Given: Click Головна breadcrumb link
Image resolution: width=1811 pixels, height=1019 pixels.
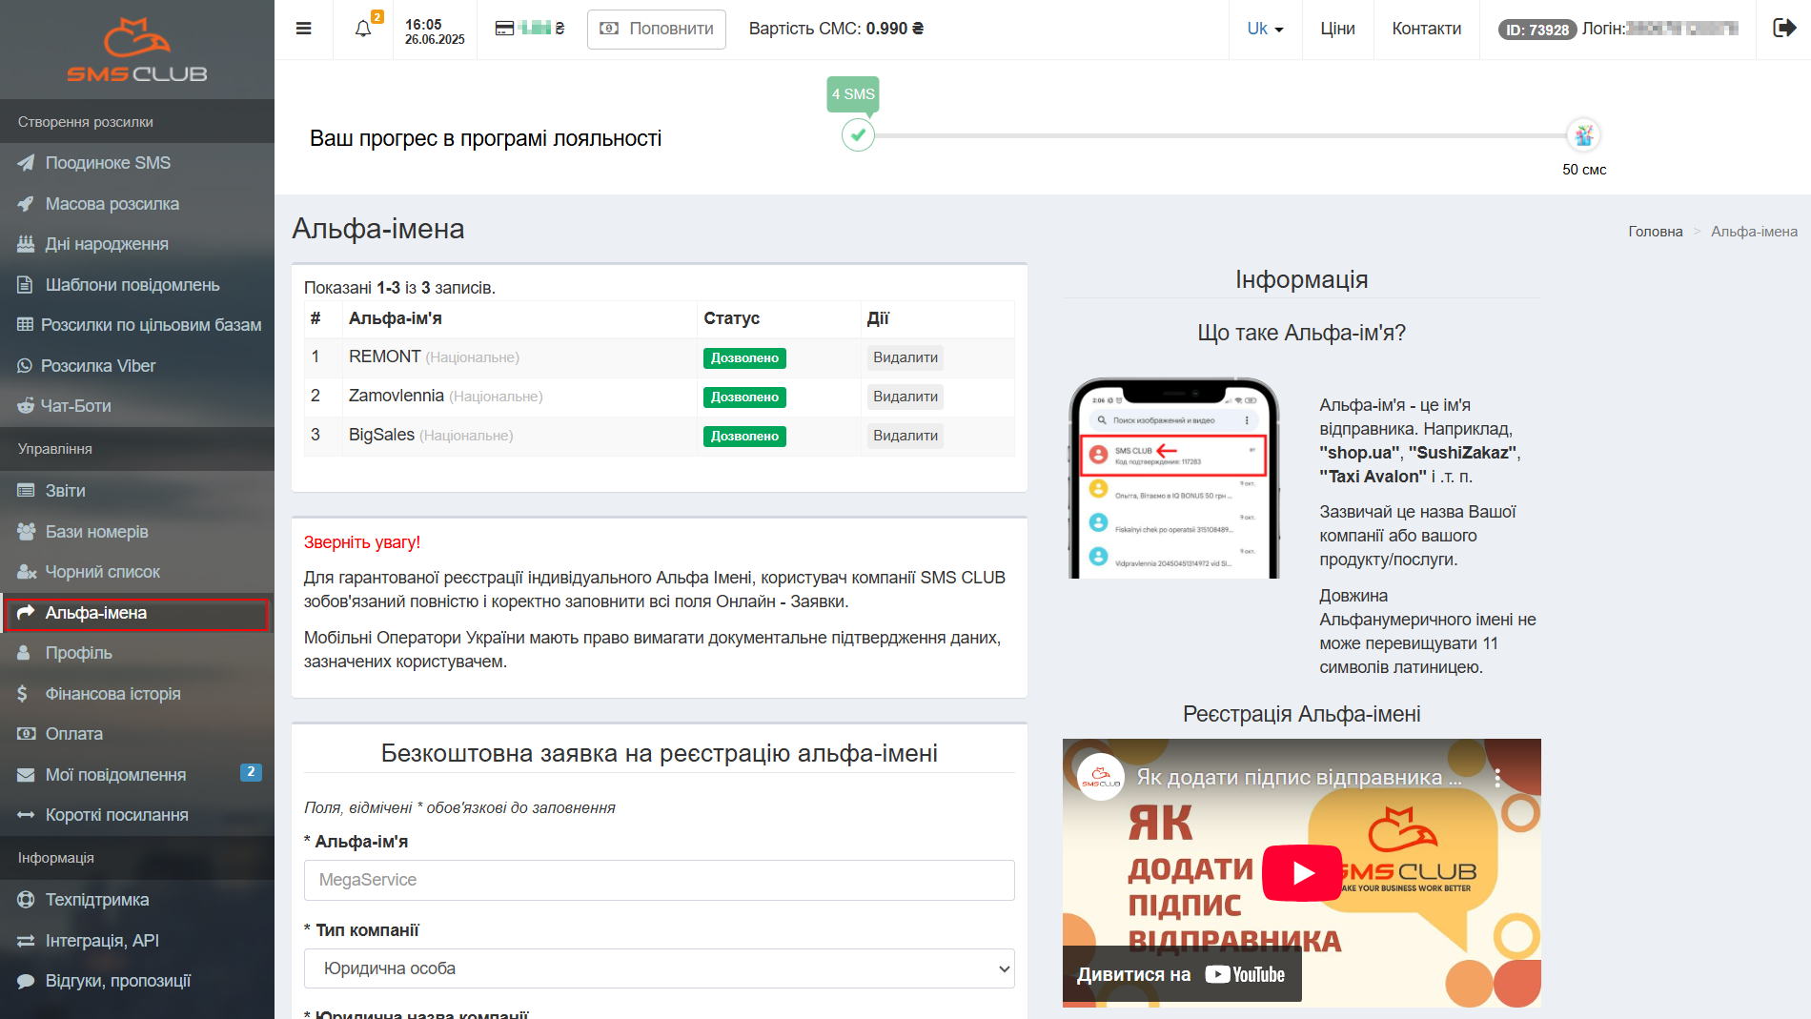Looking at the screenshot, I should pyautogui.click(x=1655, y=232).
